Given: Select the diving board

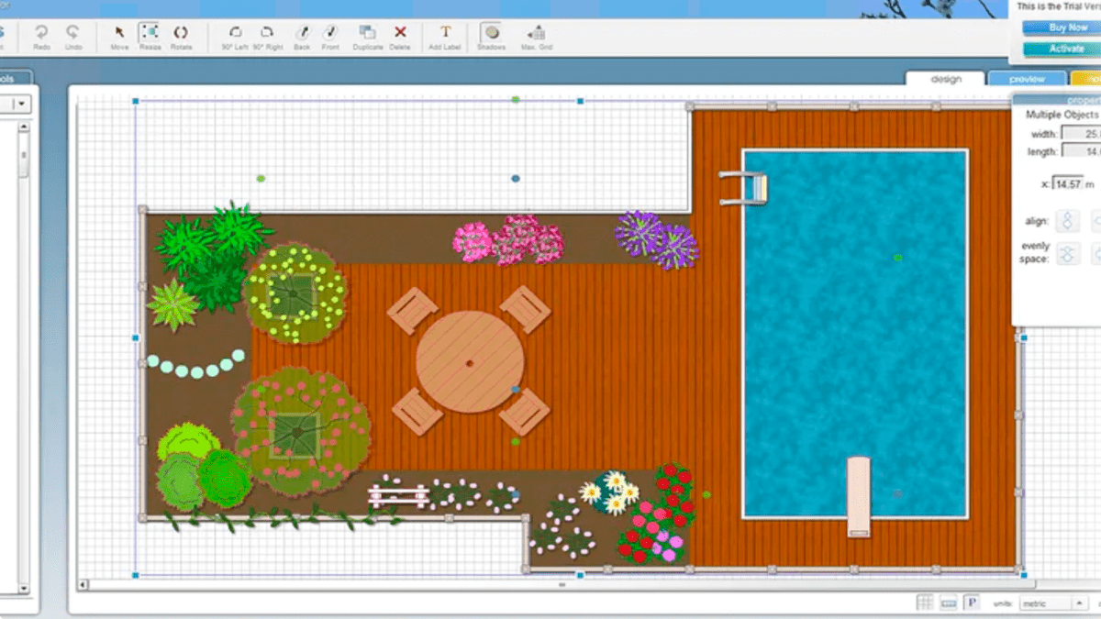Looking at the screenshot, I should coord(859,496).
